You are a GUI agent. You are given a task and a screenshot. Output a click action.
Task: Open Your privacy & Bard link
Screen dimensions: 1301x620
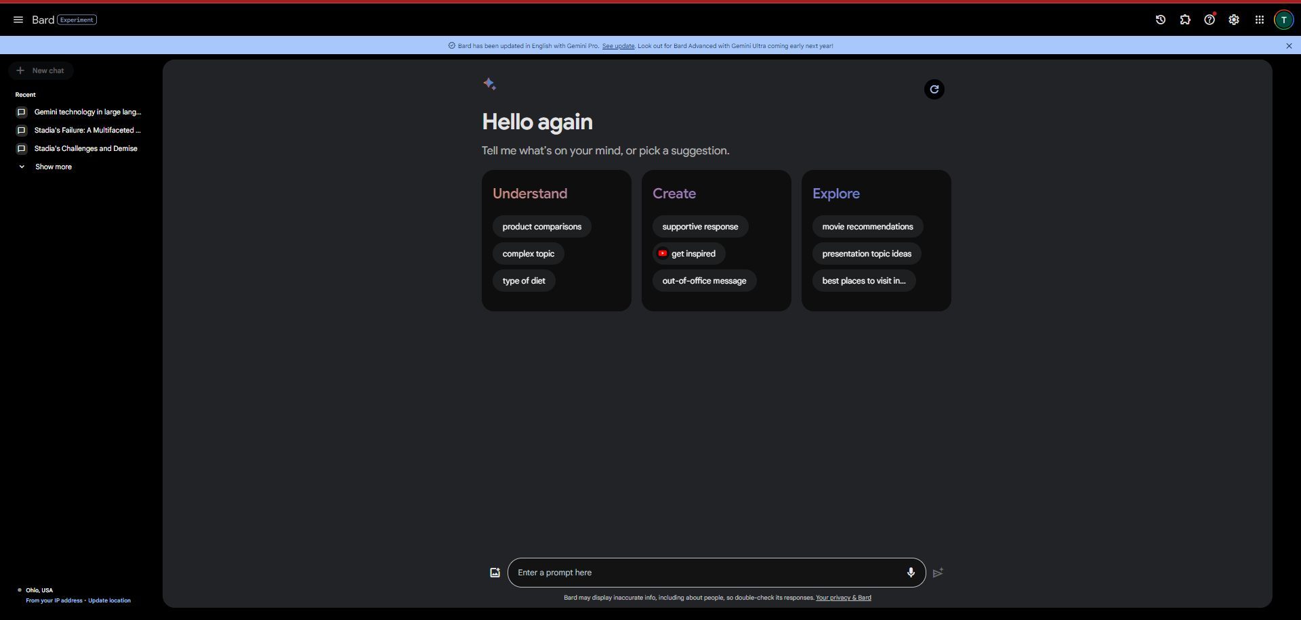coord(843,598)
